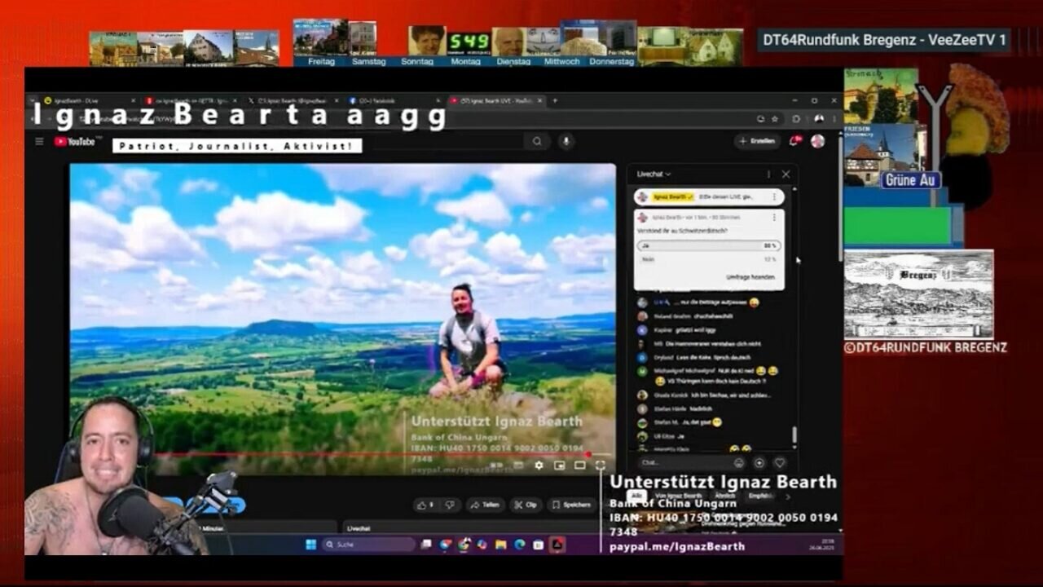Select Freitag in the weekday strip
1043x587 pixels.
[x=322, y=61]
